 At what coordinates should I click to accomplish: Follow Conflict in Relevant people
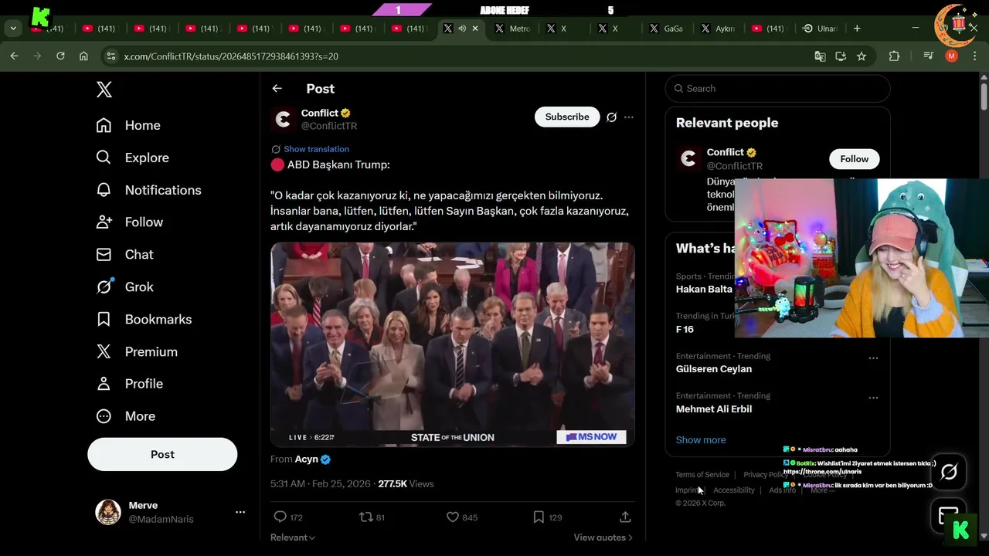[x=855, y=159]
